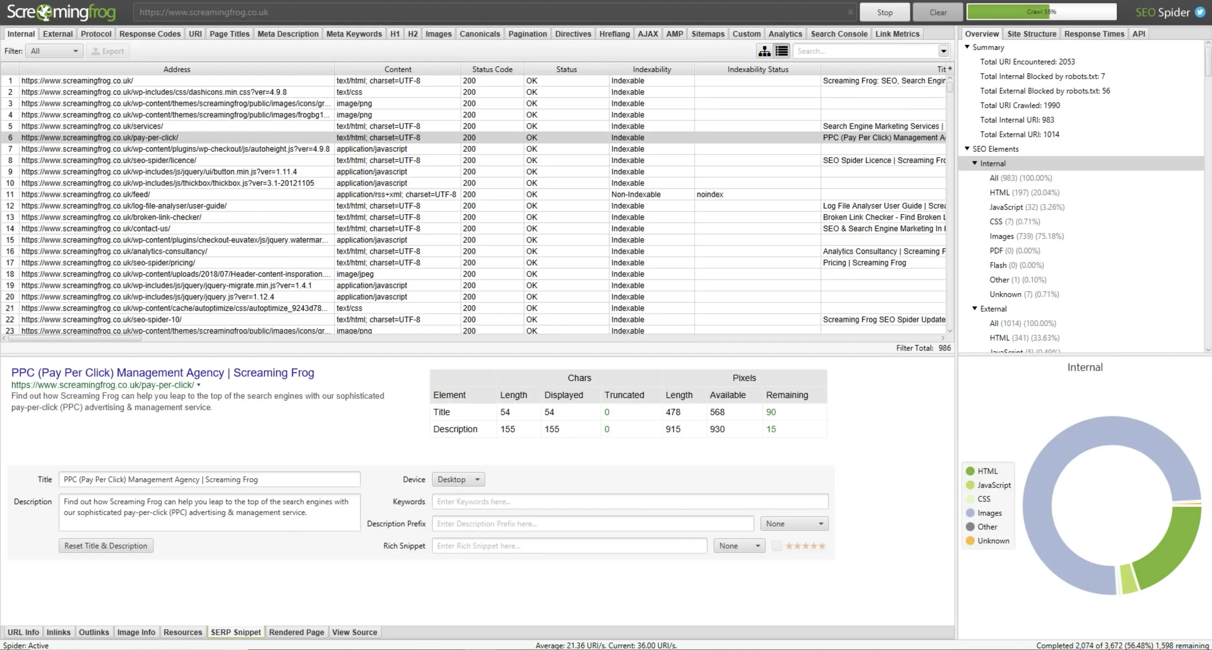The image size is (1212, 650).
Task: Open the Response Times tab
Action: (1094, 34)
